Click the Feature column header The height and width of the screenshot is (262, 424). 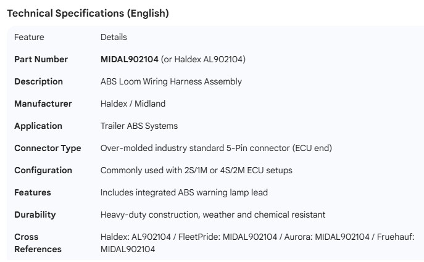tap(29, 37)
